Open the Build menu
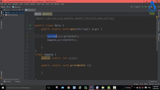Viewport: 160px width, 90px height. [39, 4]
